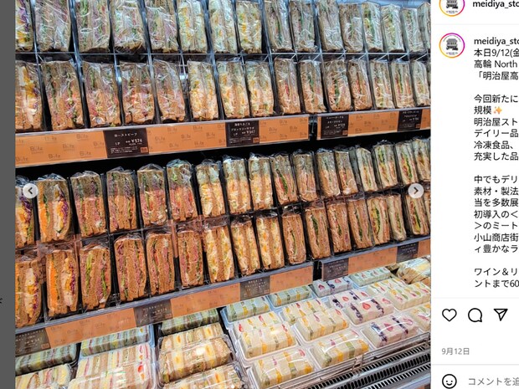519x389 pixels.
Task: Click the caption line starting 冷凍食品
Action: click(x=496, y=145)
